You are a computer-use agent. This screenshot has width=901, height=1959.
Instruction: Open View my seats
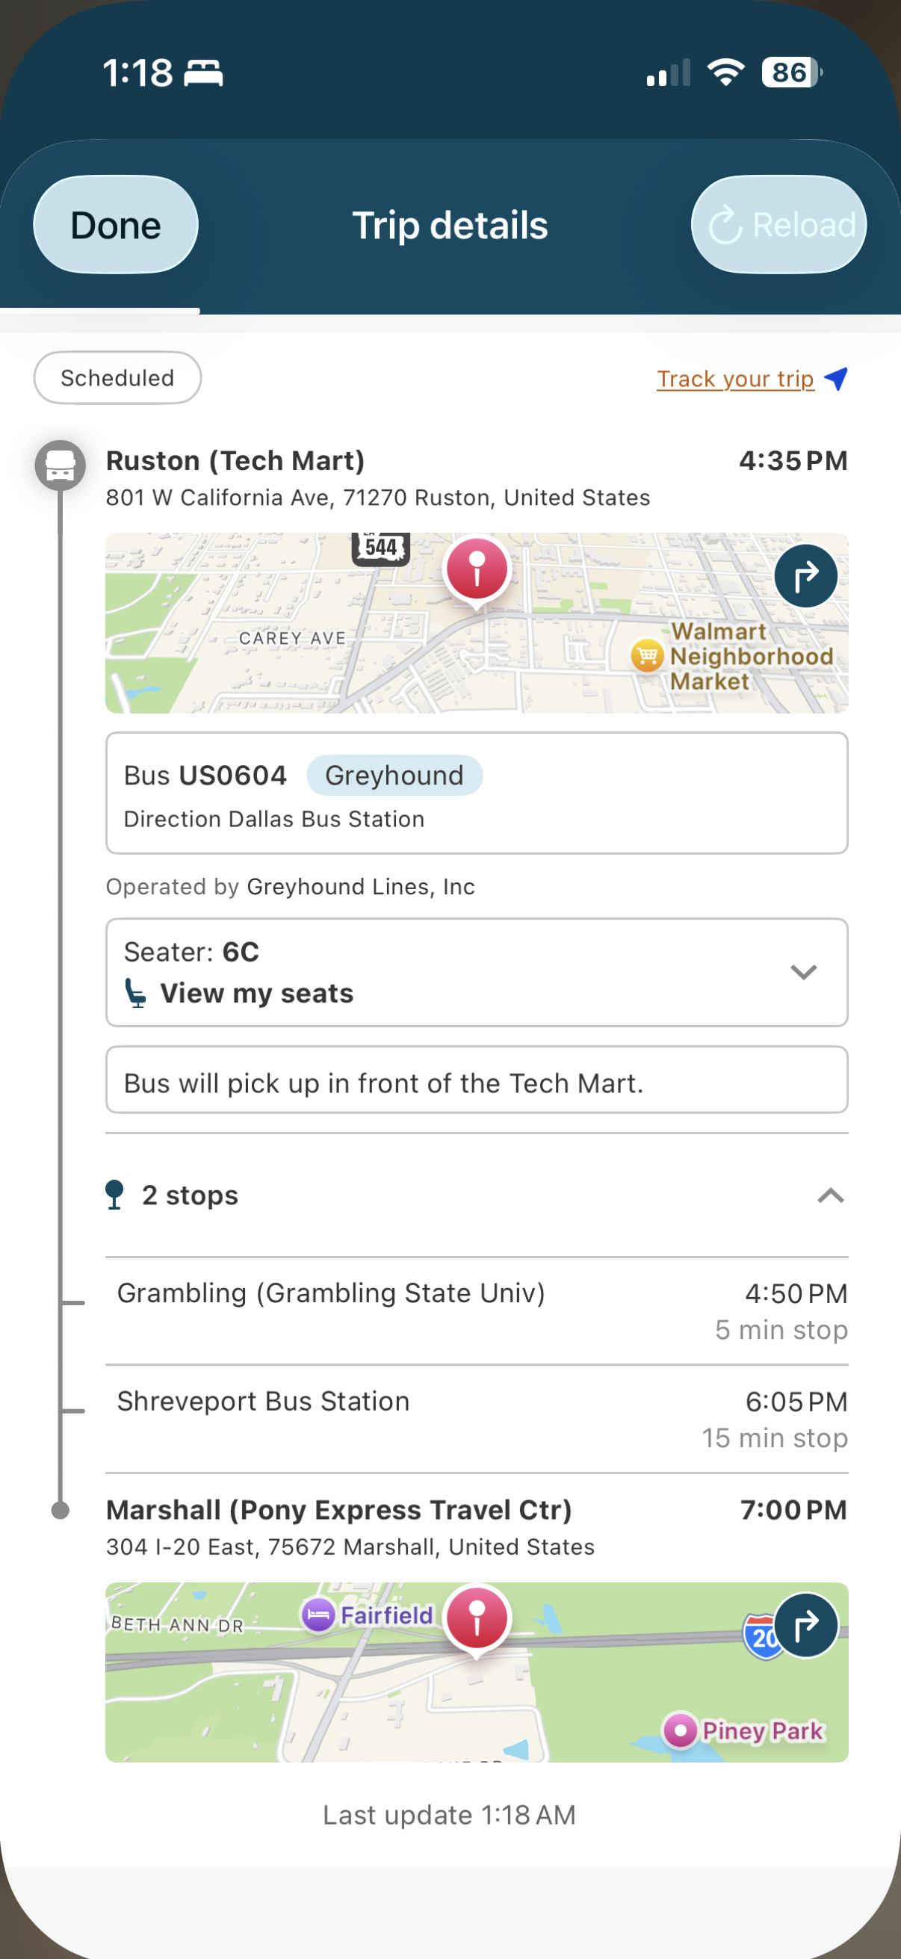pyautogui.click(x=256, y=993)
